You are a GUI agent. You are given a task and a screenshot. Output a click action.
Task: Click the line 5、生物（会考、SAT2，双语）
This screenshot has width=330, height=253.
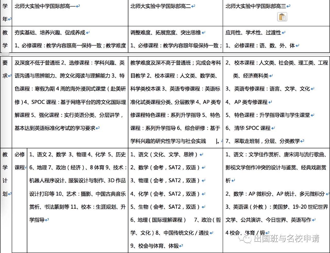point(166,207)
